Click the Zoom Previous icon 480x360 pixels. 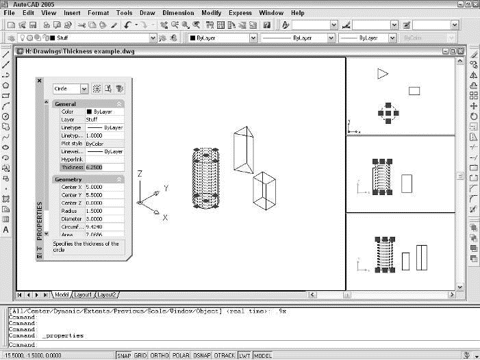(x=197, y=25)
